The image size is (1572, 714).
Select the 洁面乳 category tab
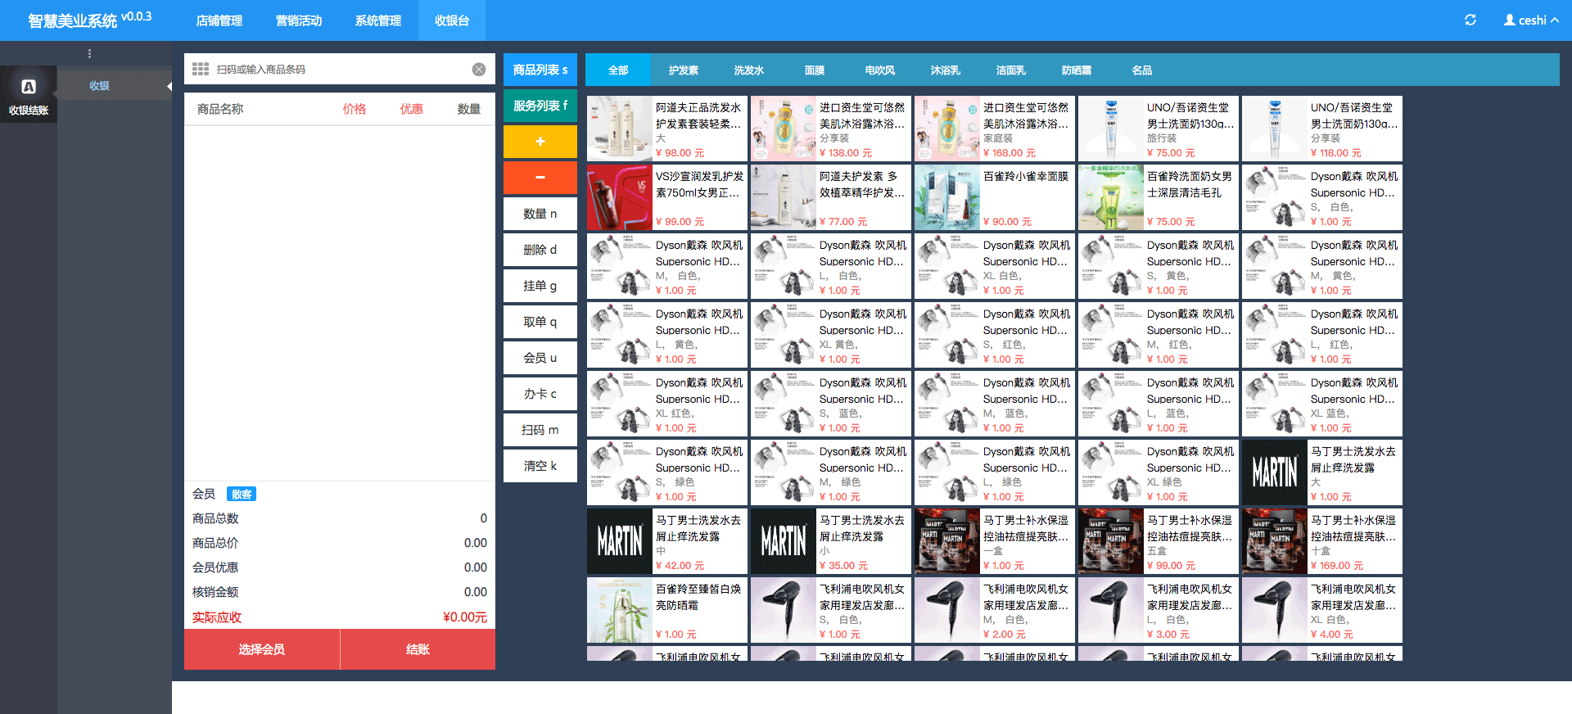1011,70
